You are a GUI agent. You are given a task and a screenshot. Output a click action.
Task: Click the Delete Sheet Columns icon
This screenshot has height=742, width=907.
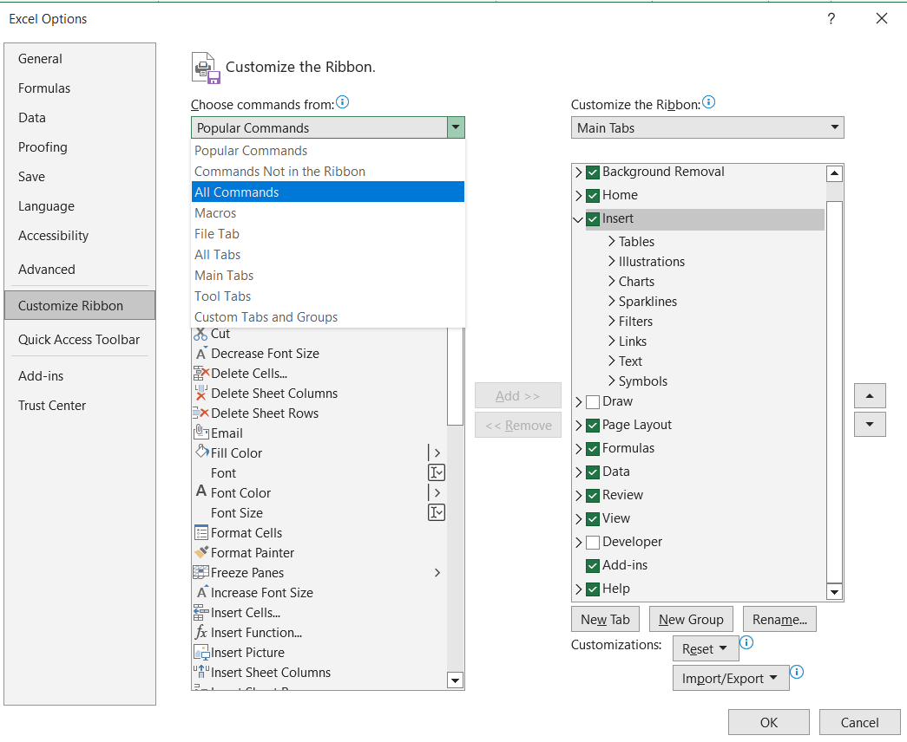200,393
